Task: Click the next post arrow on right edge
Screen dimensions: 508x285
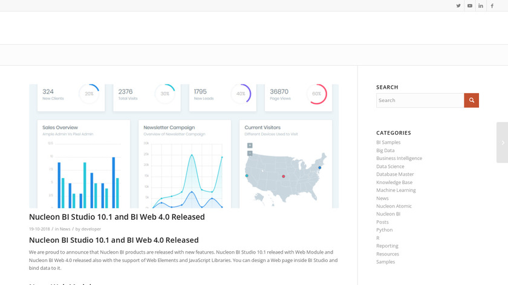Action: (x=503, y=142)
